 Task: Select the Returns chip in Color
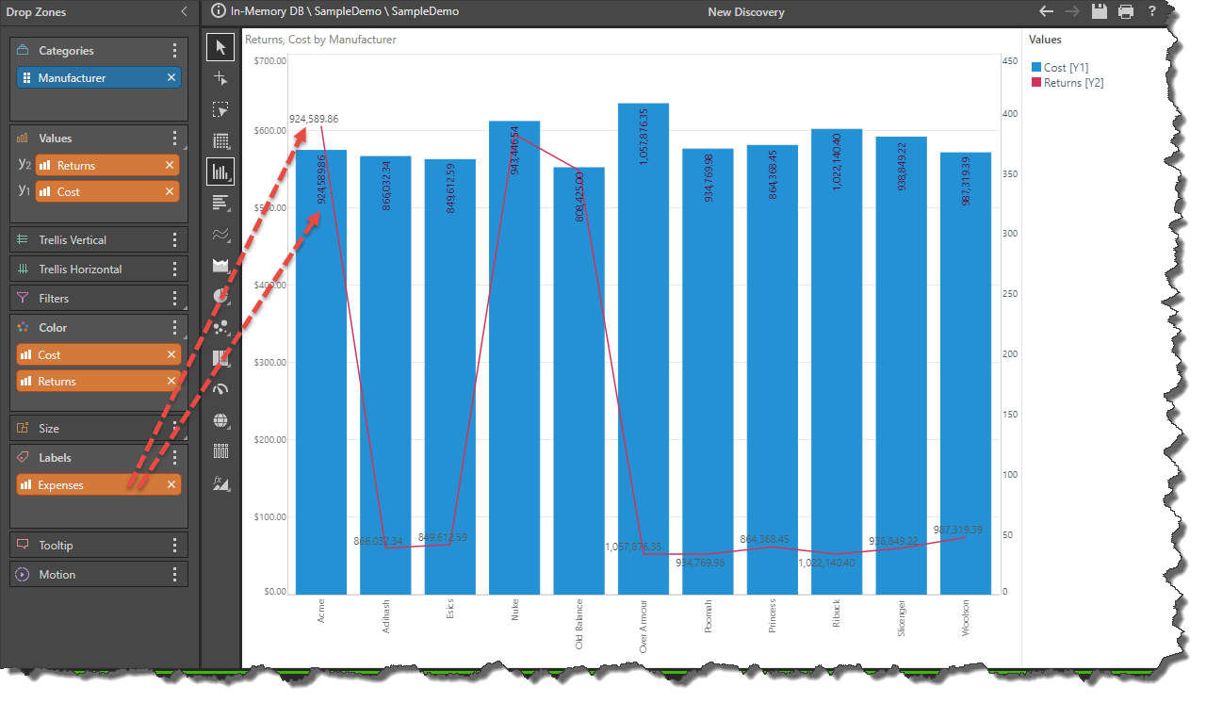99,381
